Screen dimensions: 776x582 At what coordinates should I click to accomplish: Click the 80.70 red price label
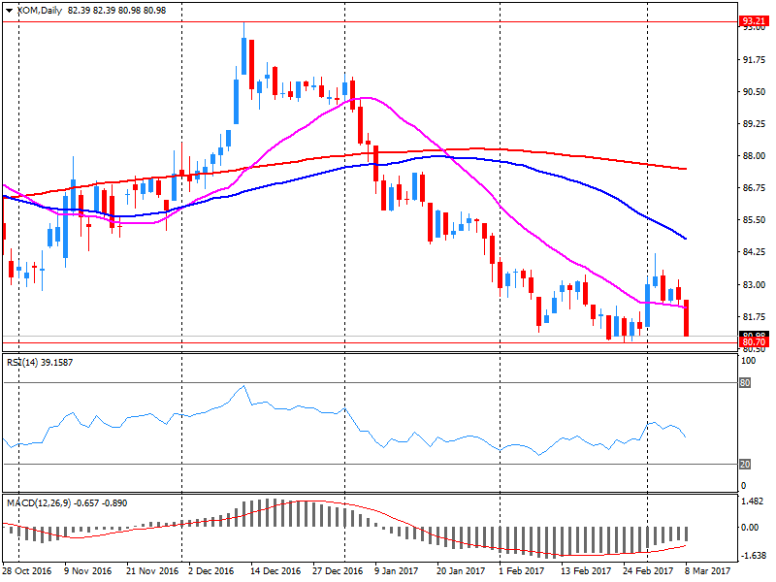[x=754, y=342]
